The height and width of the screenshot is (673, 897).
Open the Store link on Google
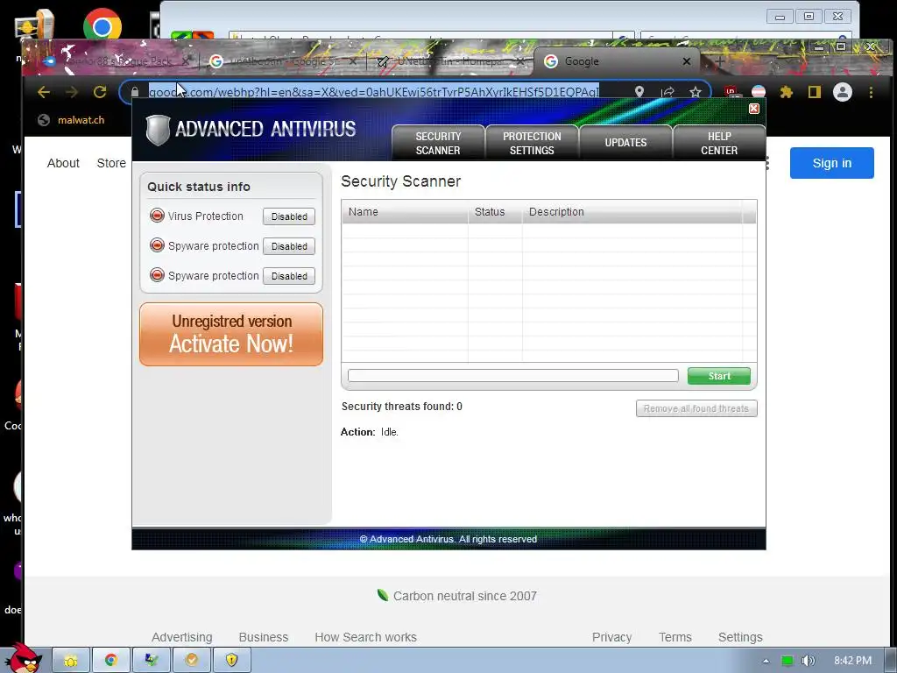point(111,163)
